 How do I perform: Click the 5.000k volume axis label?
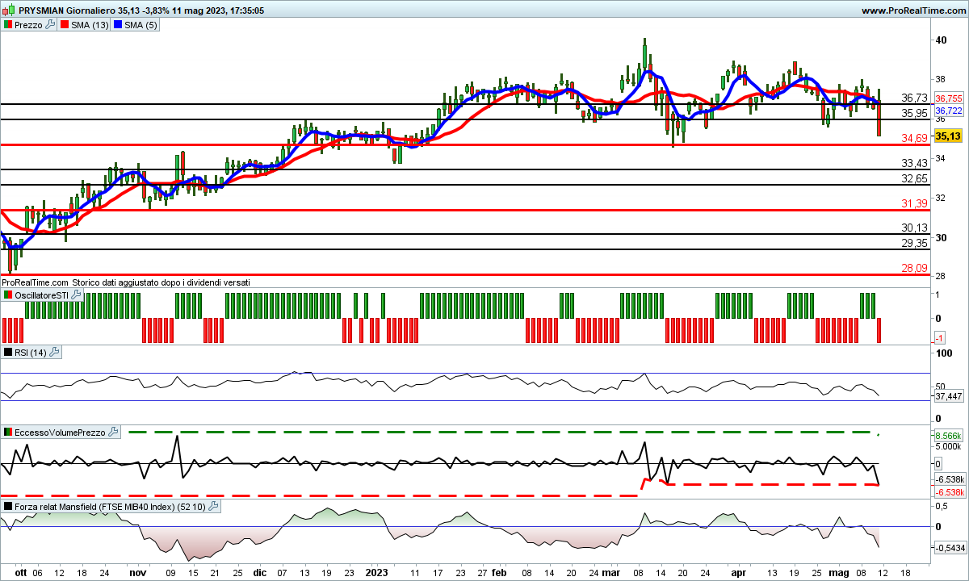pos(948,445)
